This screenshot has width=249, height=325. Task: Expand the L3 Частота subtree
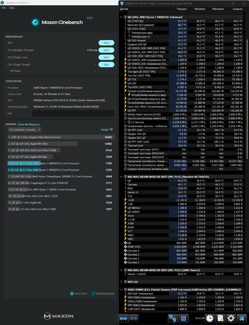(125, 122)
